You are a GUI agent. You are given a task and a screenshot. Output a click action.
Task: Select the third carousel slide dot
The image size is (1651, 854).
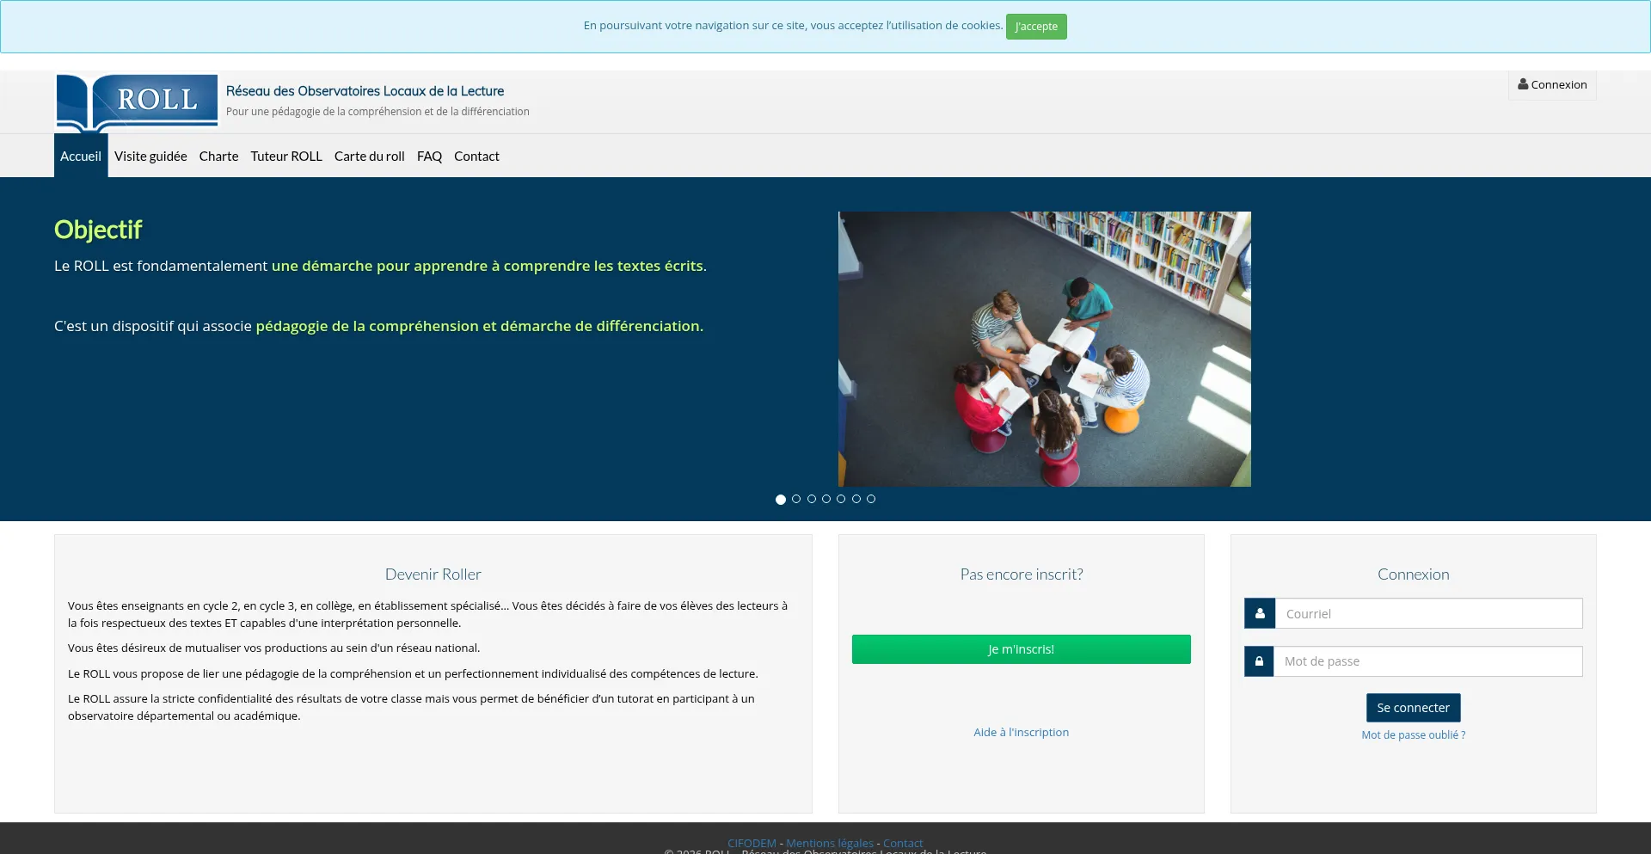tap(812, 499)
